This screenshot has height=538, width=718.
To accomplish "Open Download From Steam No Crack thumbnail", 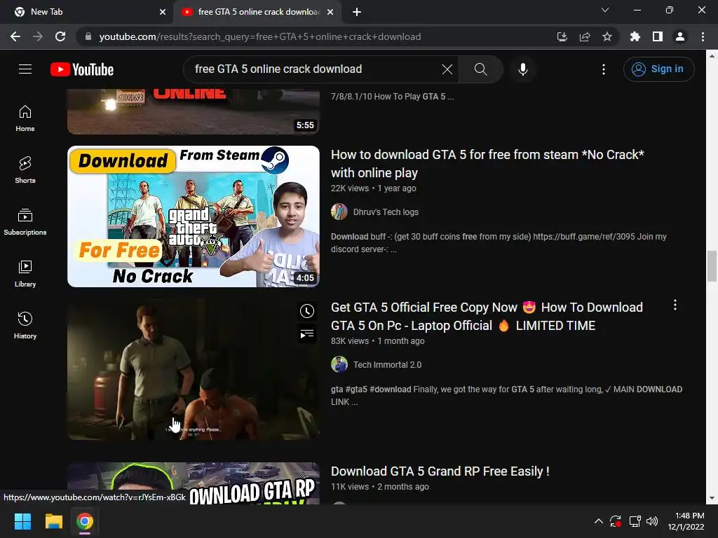I will [194, 216].
